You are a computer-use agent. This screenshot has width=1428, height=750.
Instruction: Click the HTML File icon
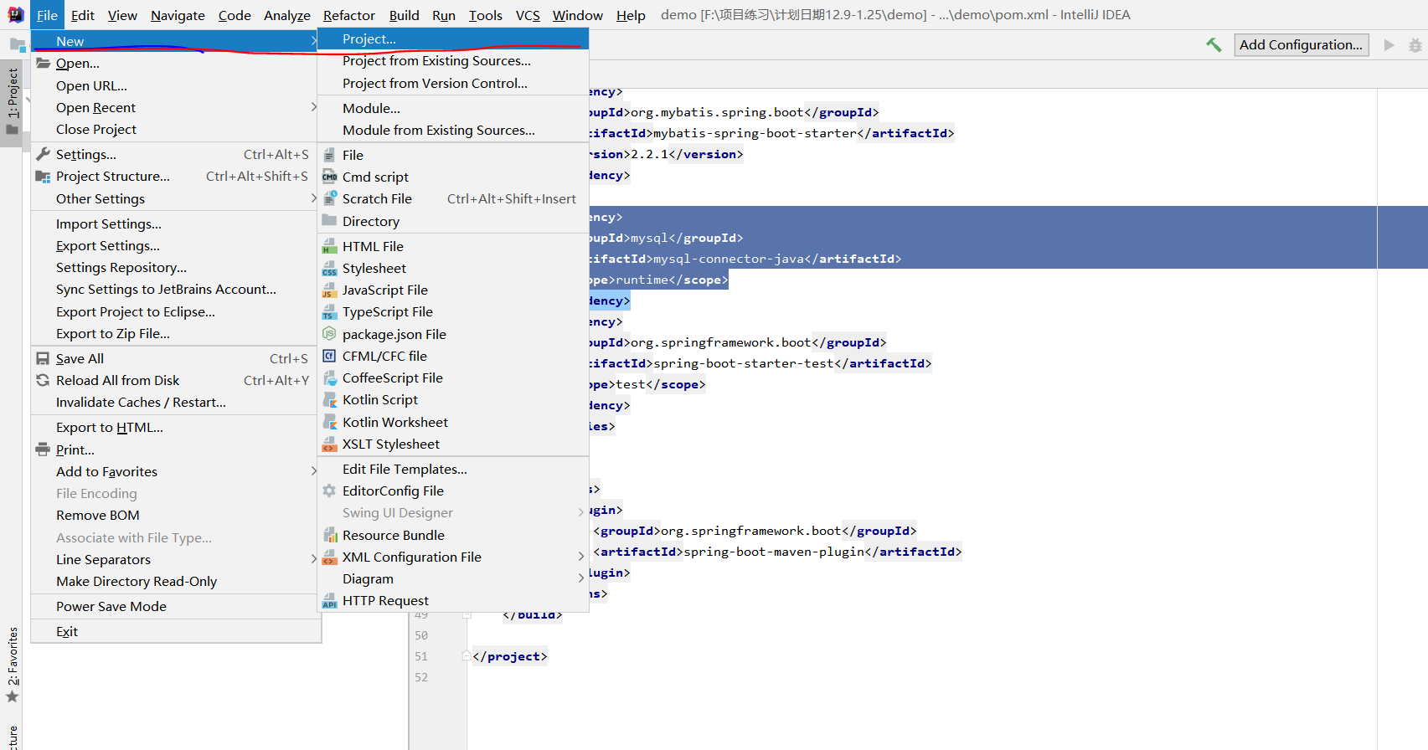[x=330, y=246]
